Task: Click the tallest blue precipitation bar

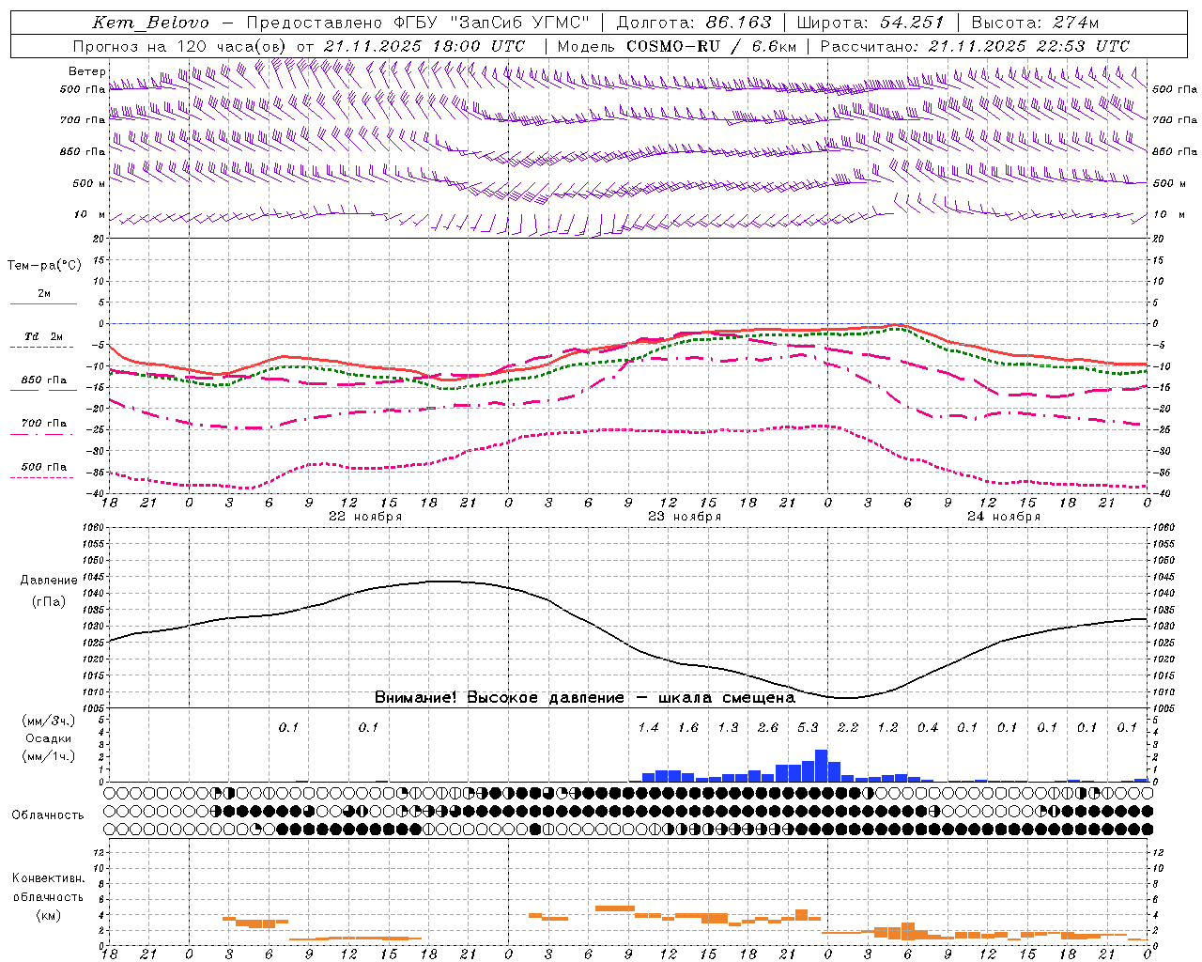Action: point(821,766)
